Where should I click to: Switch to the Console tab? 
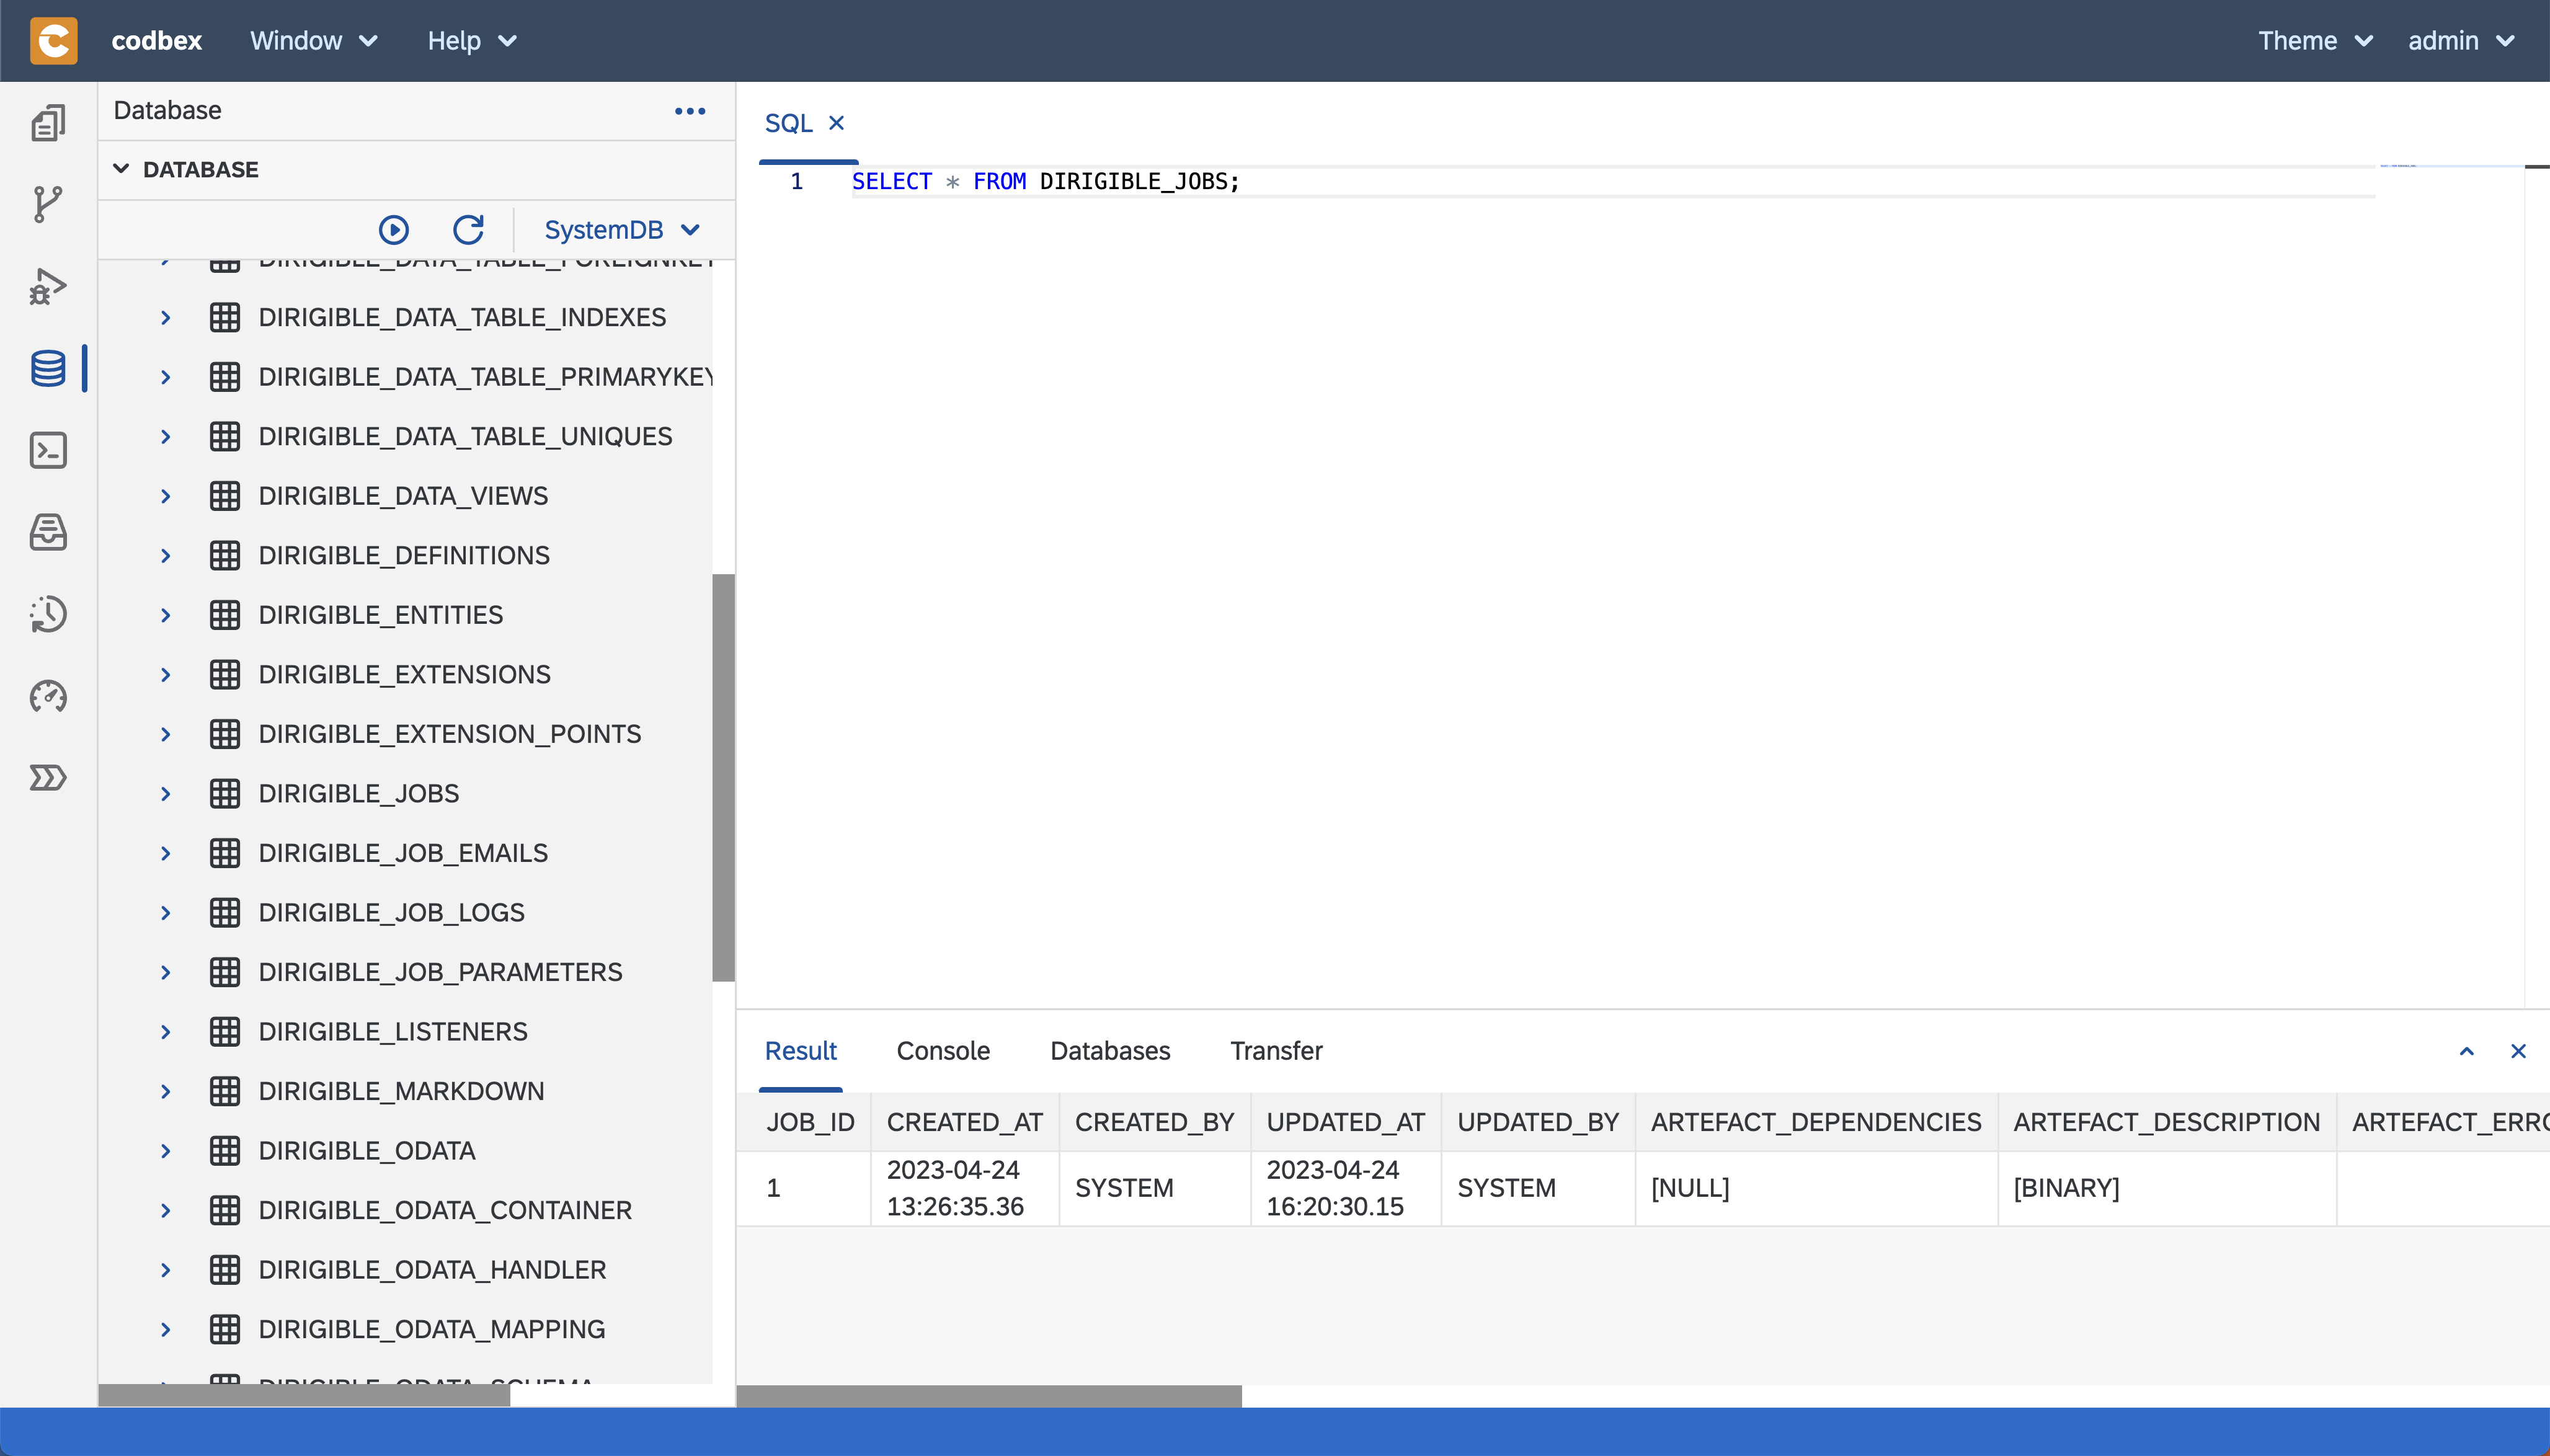943,1051
